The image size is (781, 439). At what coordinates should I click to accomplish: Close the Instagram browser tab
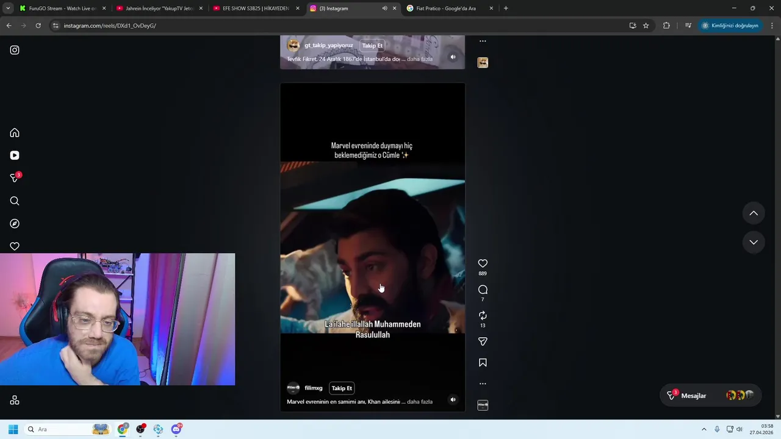tap(394, 9)
